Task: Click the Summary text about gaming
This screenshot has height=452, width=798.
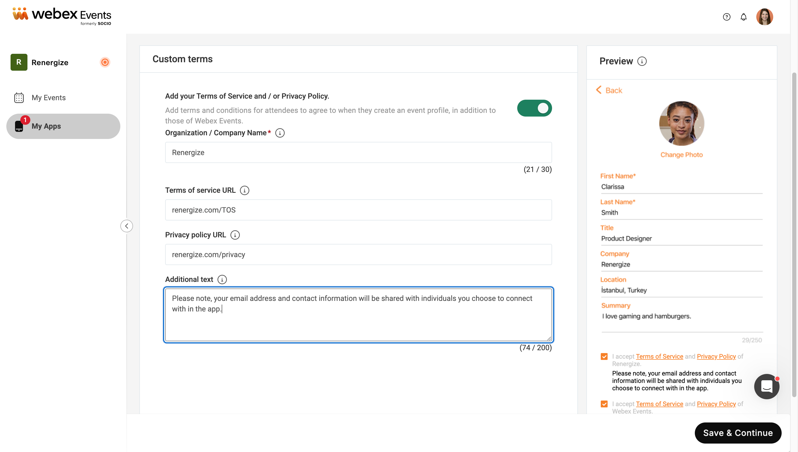Action: (x=647, y=316)
